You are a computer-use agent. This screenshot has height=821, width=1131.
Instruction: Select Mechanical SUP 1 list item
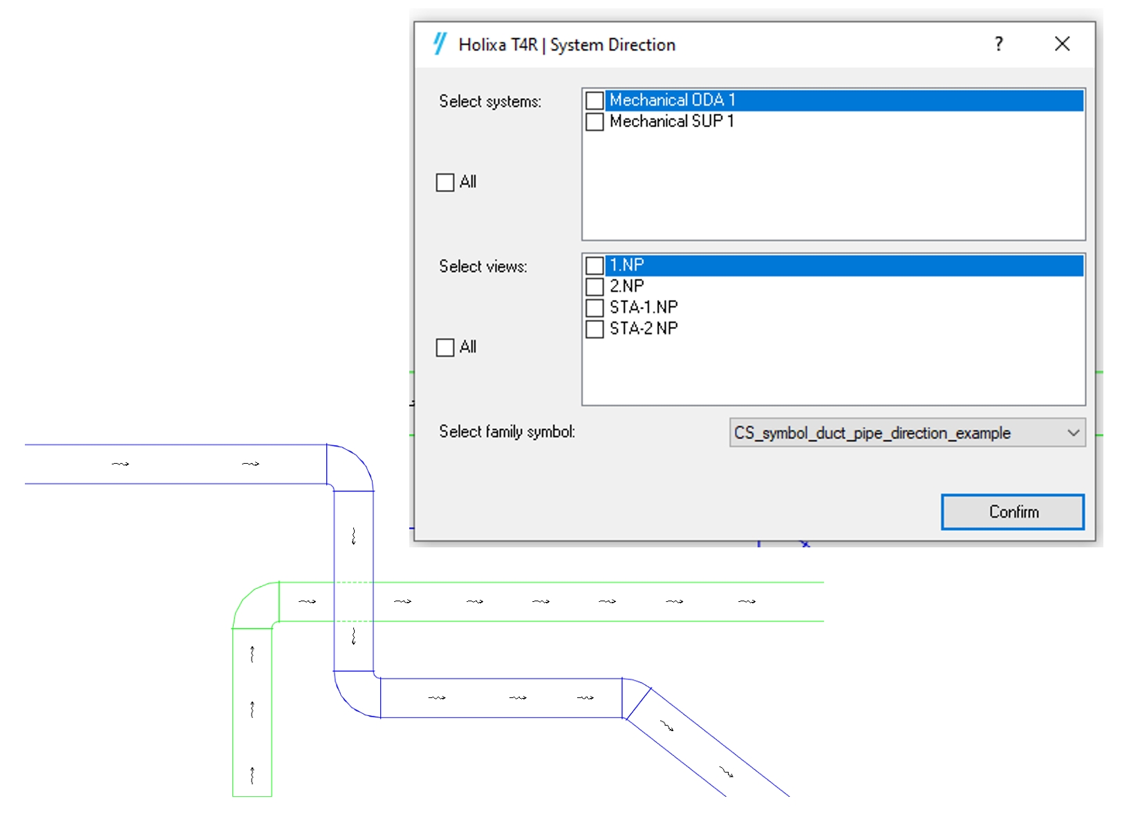coord(671,122)
